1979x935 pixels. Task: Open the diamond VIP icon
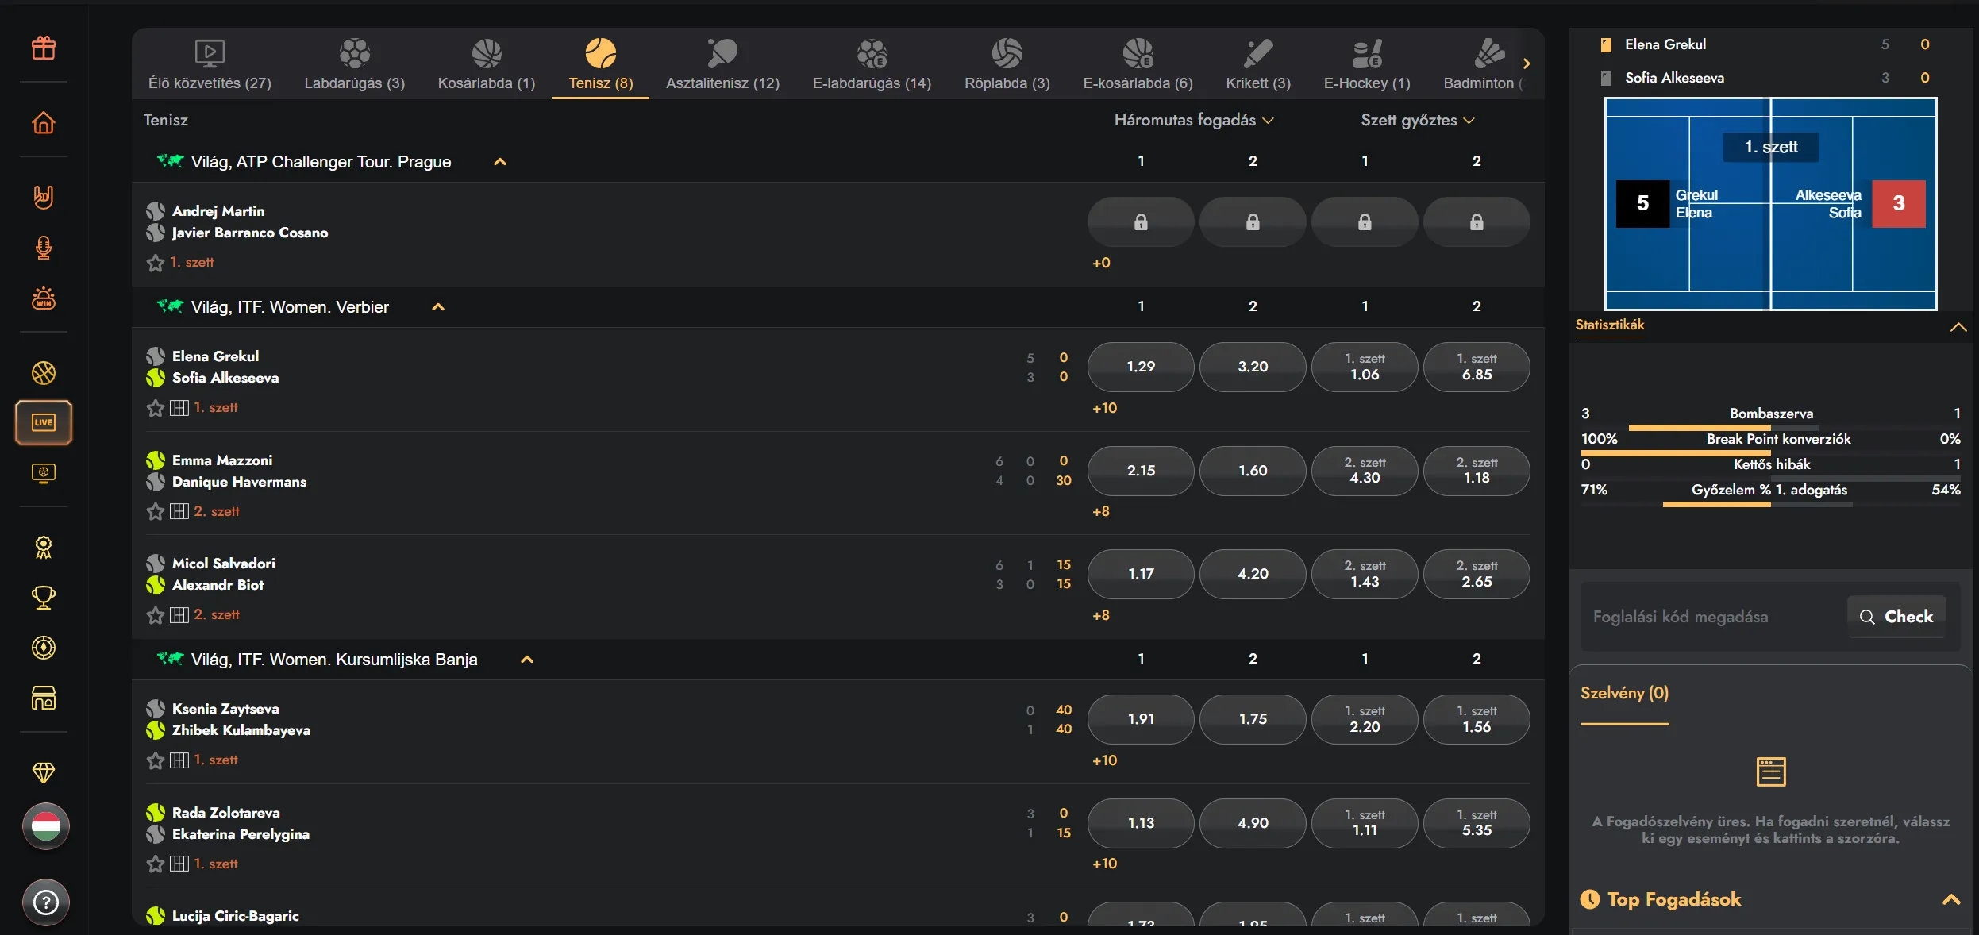tap(44, 772)
